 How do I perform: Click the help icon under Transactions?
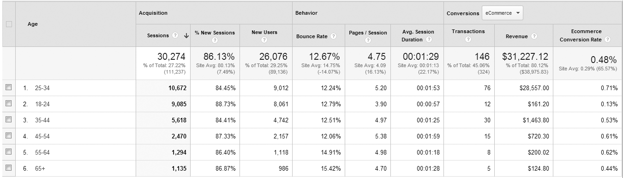468,40
